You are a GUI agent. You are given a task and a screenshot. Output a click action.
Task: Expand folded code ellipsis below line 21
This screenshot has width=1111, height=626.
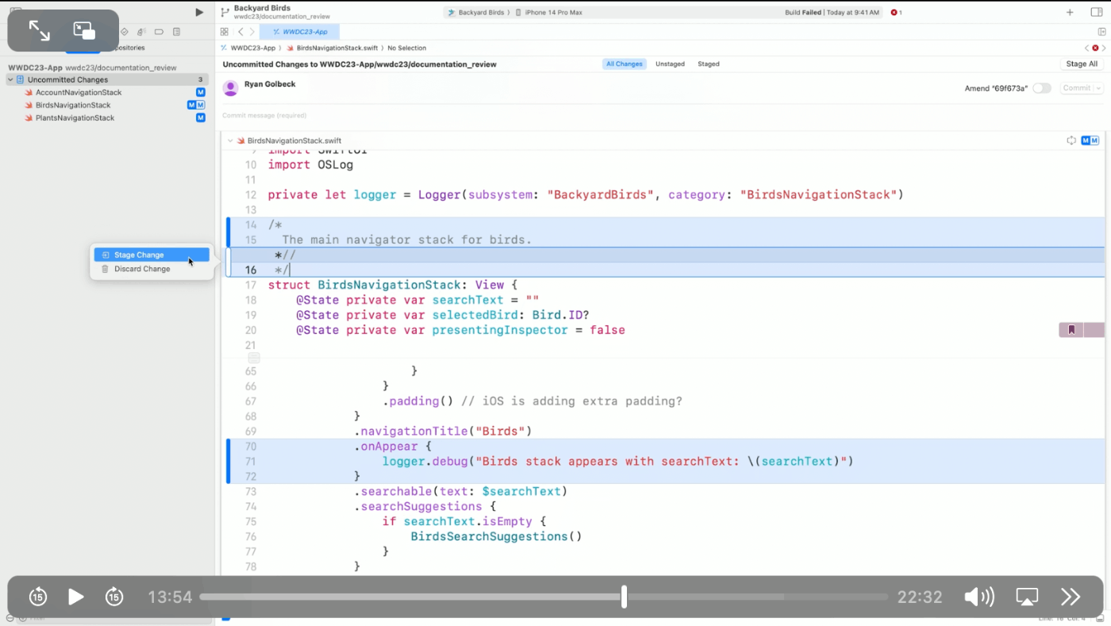(254, 359)
